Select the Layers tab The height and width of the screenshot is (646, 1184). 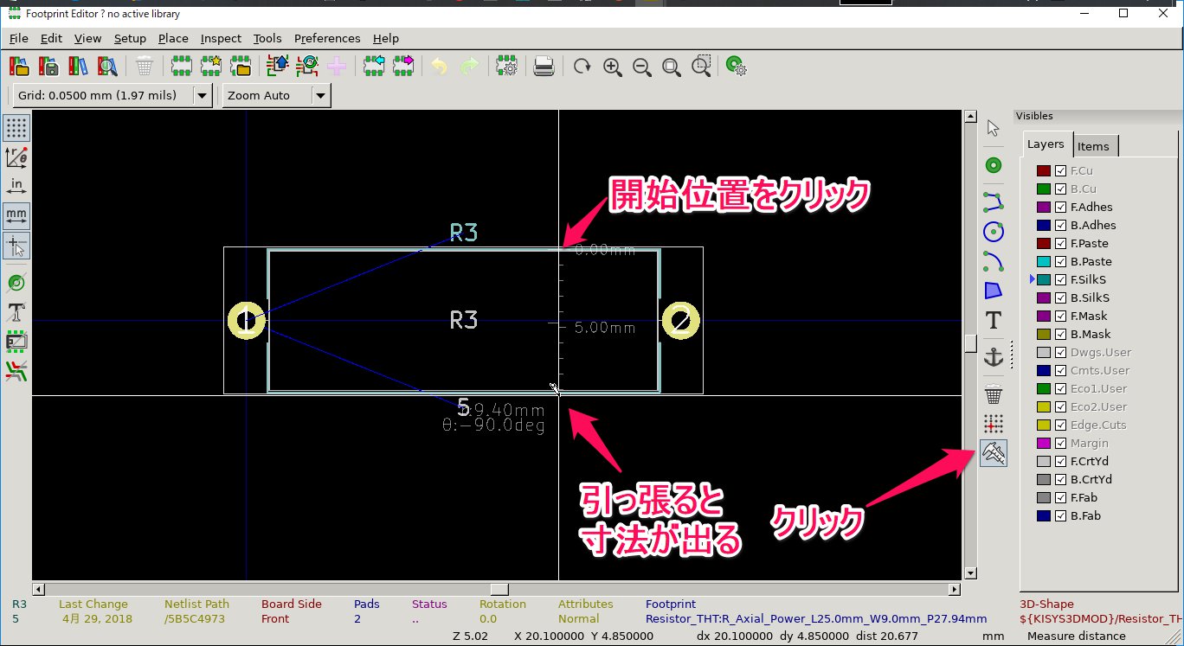pos(1046,144)
